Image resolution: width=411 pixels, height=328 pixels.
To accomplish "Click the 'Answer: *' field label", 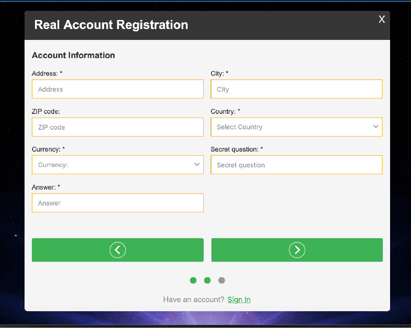I will tap(46, 187).
